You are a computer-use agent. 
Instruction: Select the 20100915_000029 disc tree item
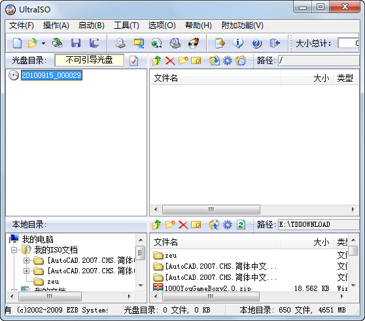click(x=52, y=75)
